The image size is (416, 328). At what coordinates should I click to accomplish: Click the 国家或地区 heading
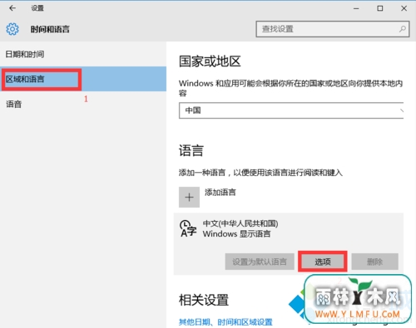(x=210, y=61)
